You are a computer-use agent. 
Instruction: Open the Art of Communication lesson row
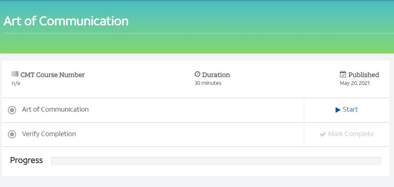(55, 109)
